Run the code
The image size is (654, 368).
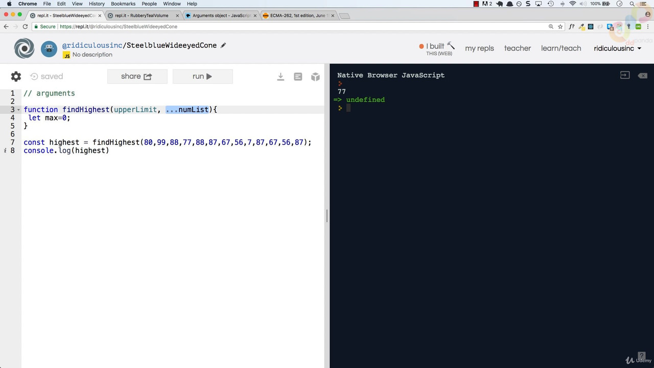[202, 76]
